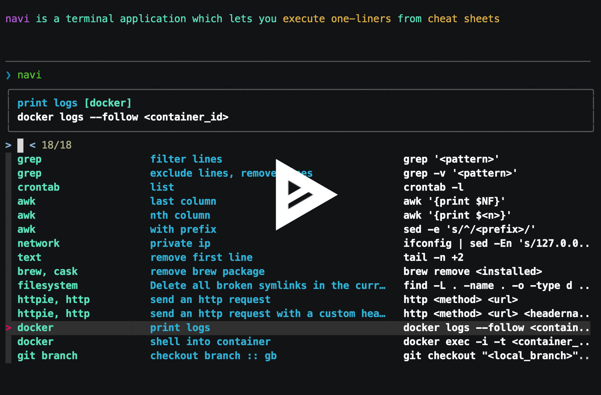Screen dimensions: 601x395
Task: Click the 'crontab' tag label
Action: pos(39,187)
